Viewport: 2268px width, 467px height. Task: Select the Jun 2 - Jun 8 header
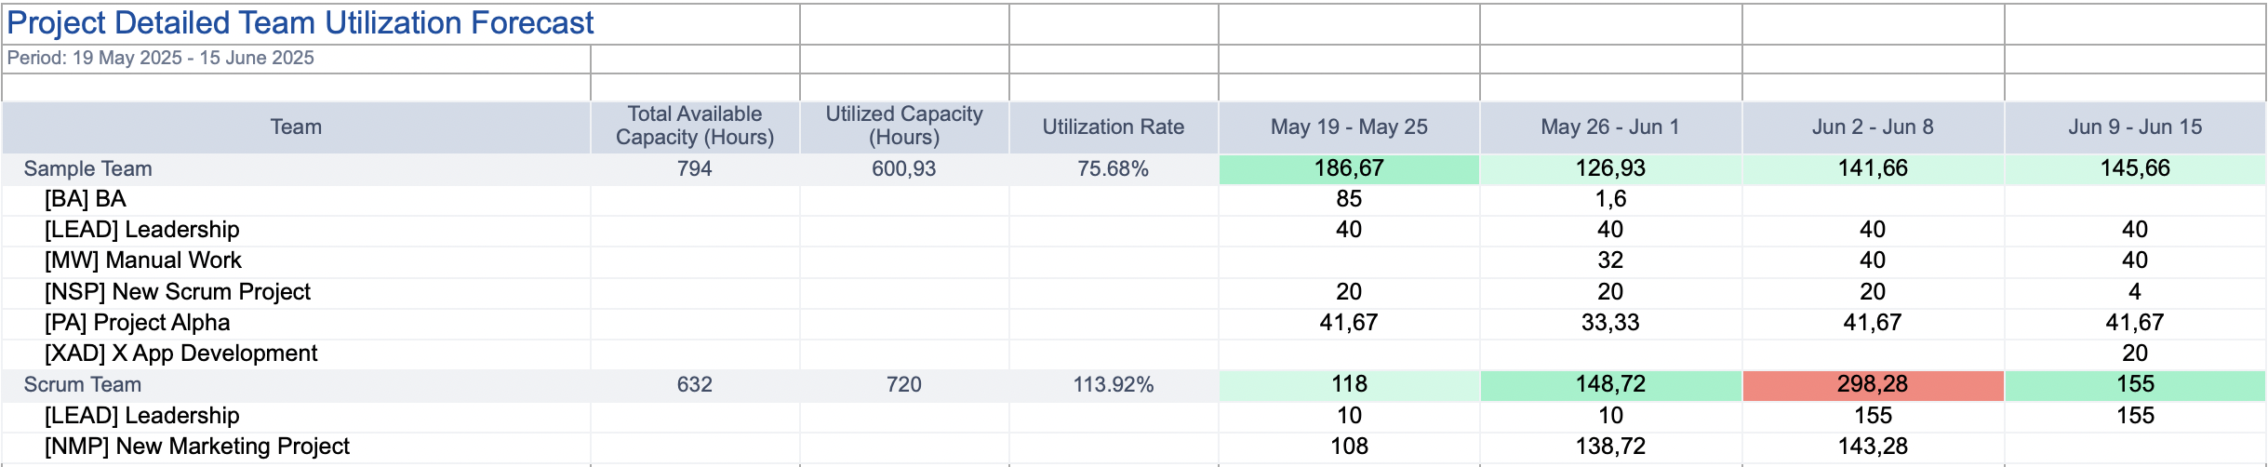coord(1872,127)
